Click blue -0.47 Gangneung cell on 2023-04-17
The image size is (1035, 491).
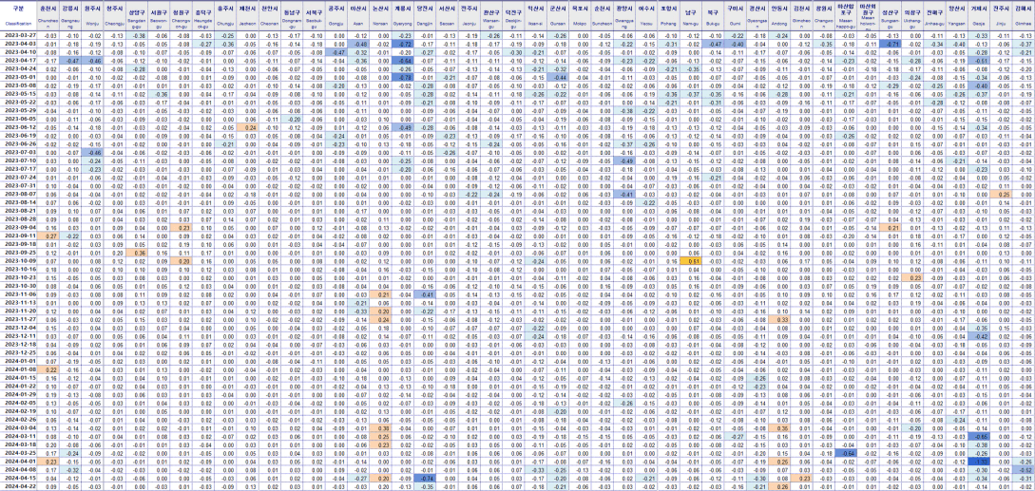pos(70,60)
